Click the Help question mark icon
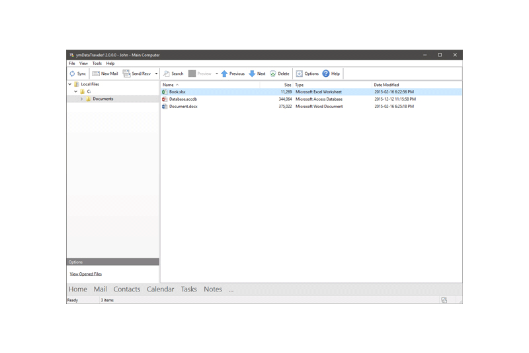 point(325,74)
